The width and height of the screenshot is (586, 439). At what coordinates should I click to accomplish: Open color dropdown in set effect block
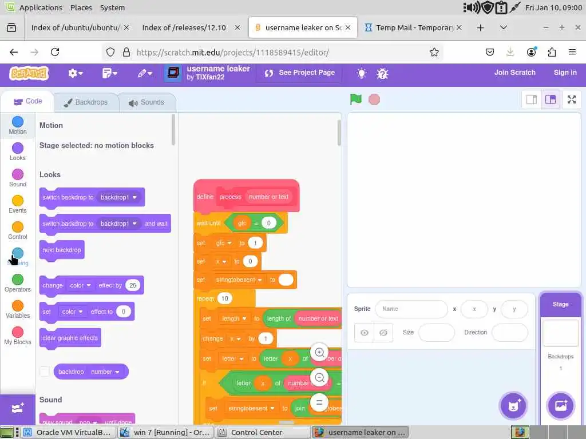click(72, 312)
